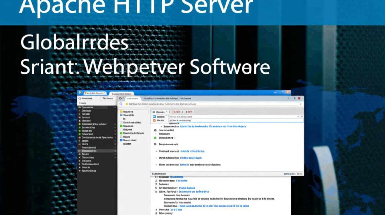Screen dimensions: 385x215
Task: Toggle the first empty checkbox in the file list
Action: [121, 122]
